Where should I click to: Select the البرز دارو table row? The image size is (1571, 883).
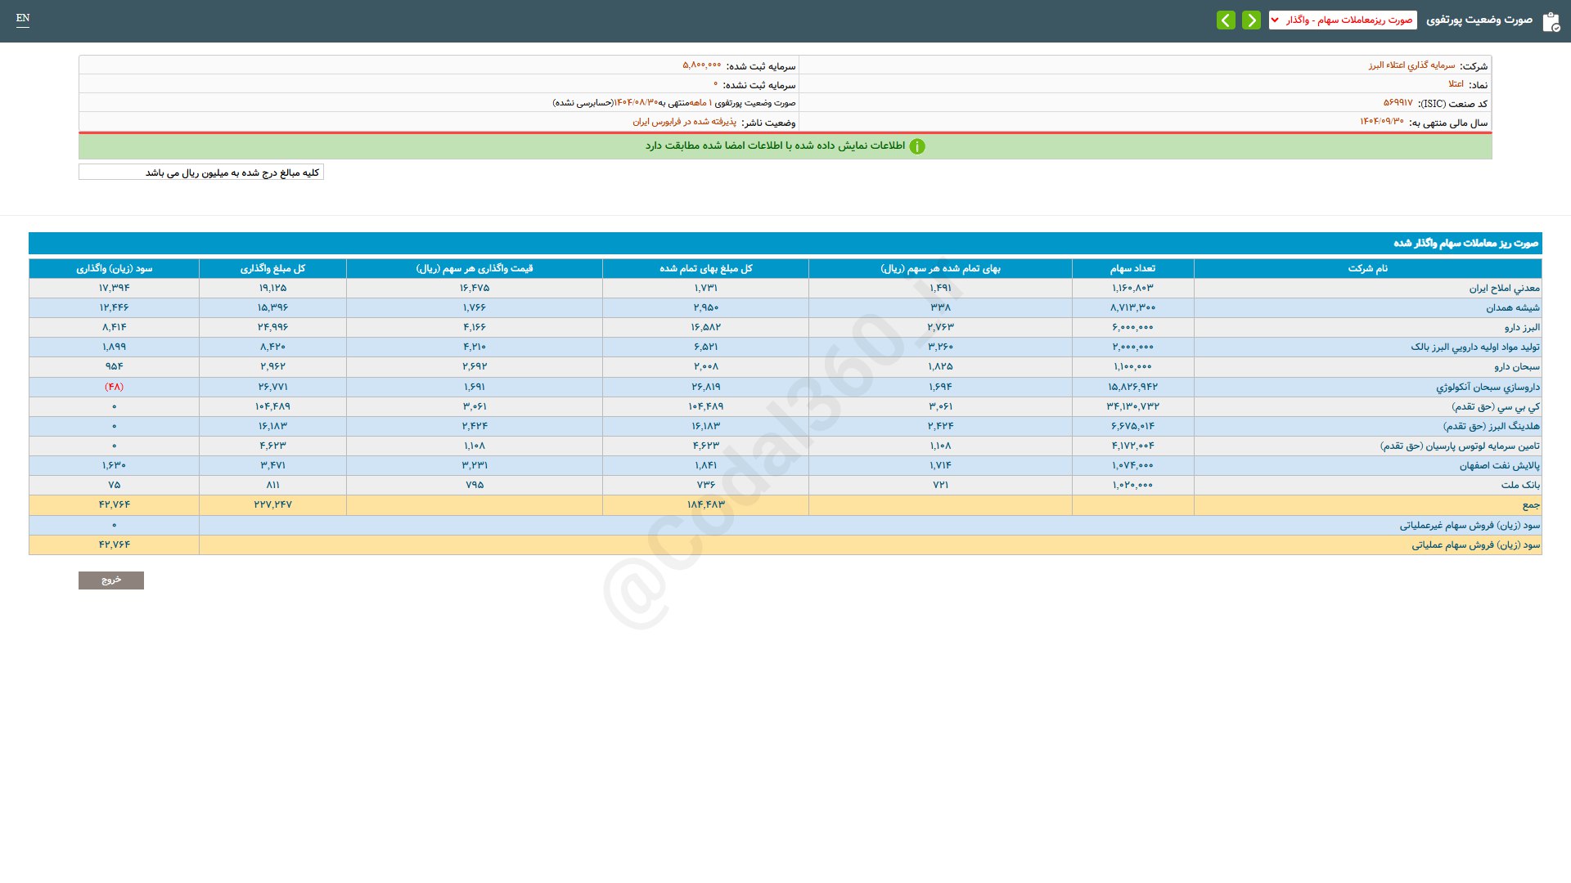[x=1521, y=328]
